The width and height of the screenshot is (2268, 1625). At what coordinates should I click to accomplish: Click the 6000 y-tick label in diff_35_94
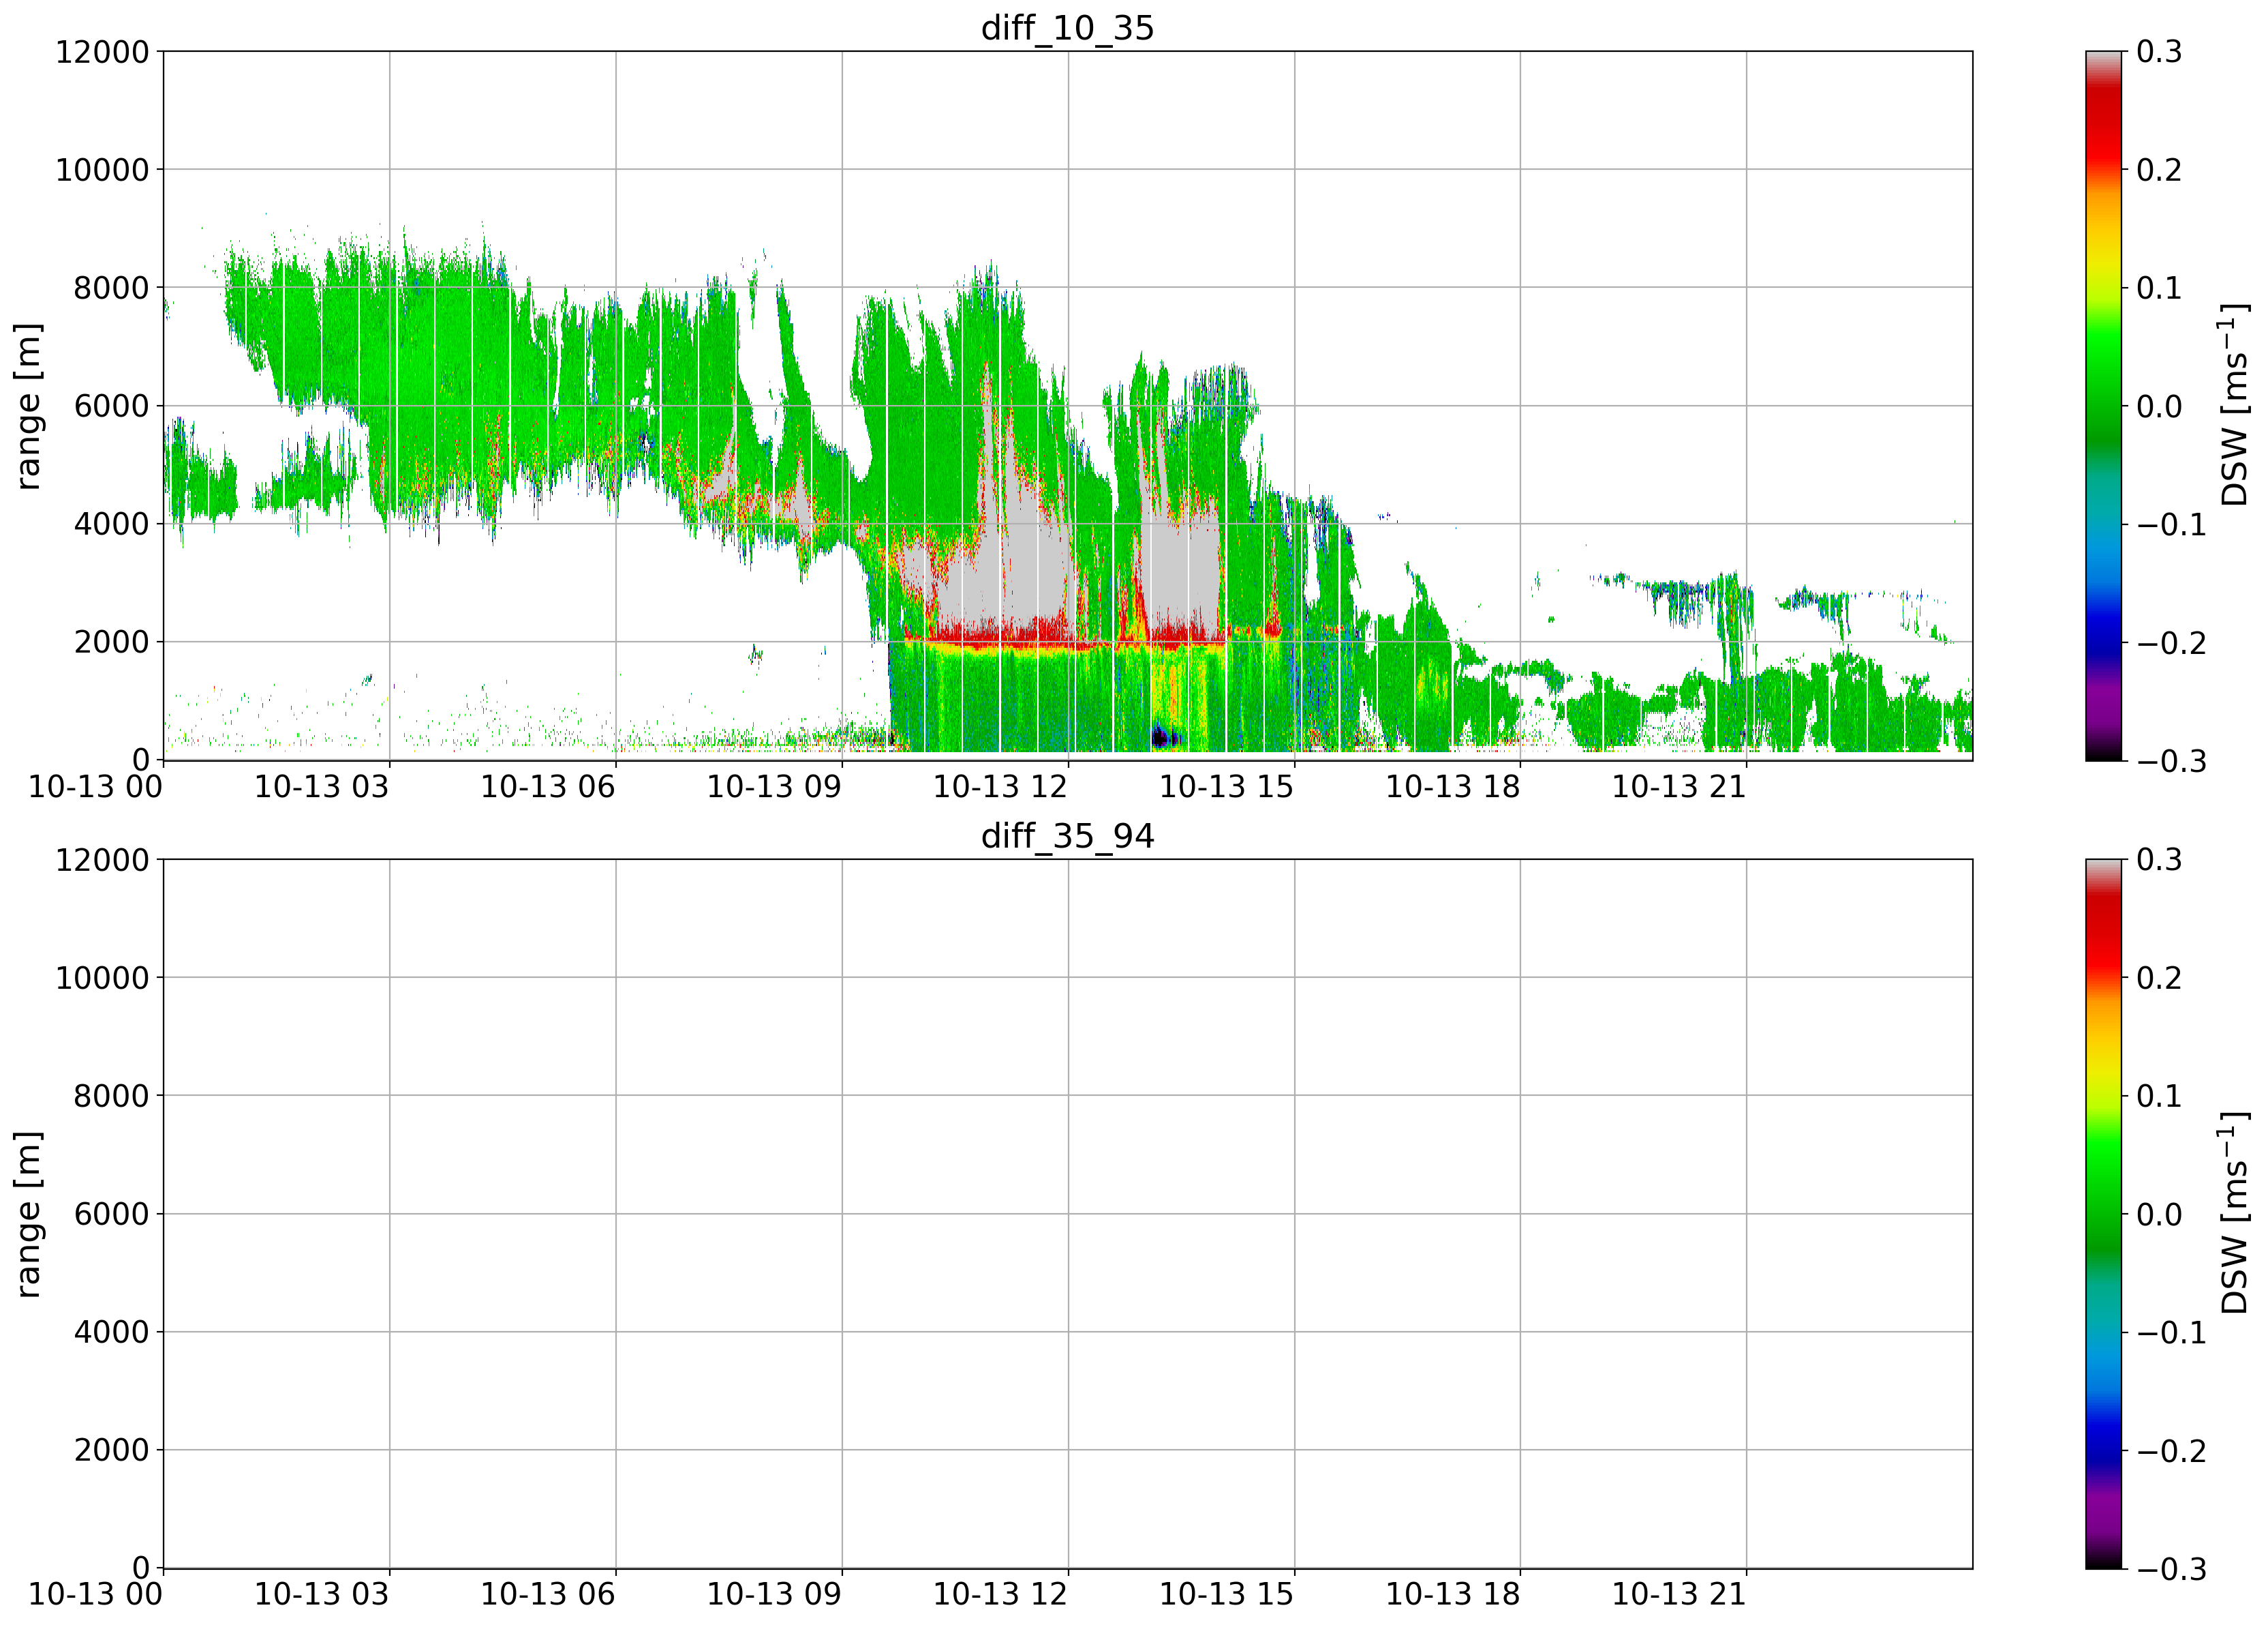[111, 1214]
